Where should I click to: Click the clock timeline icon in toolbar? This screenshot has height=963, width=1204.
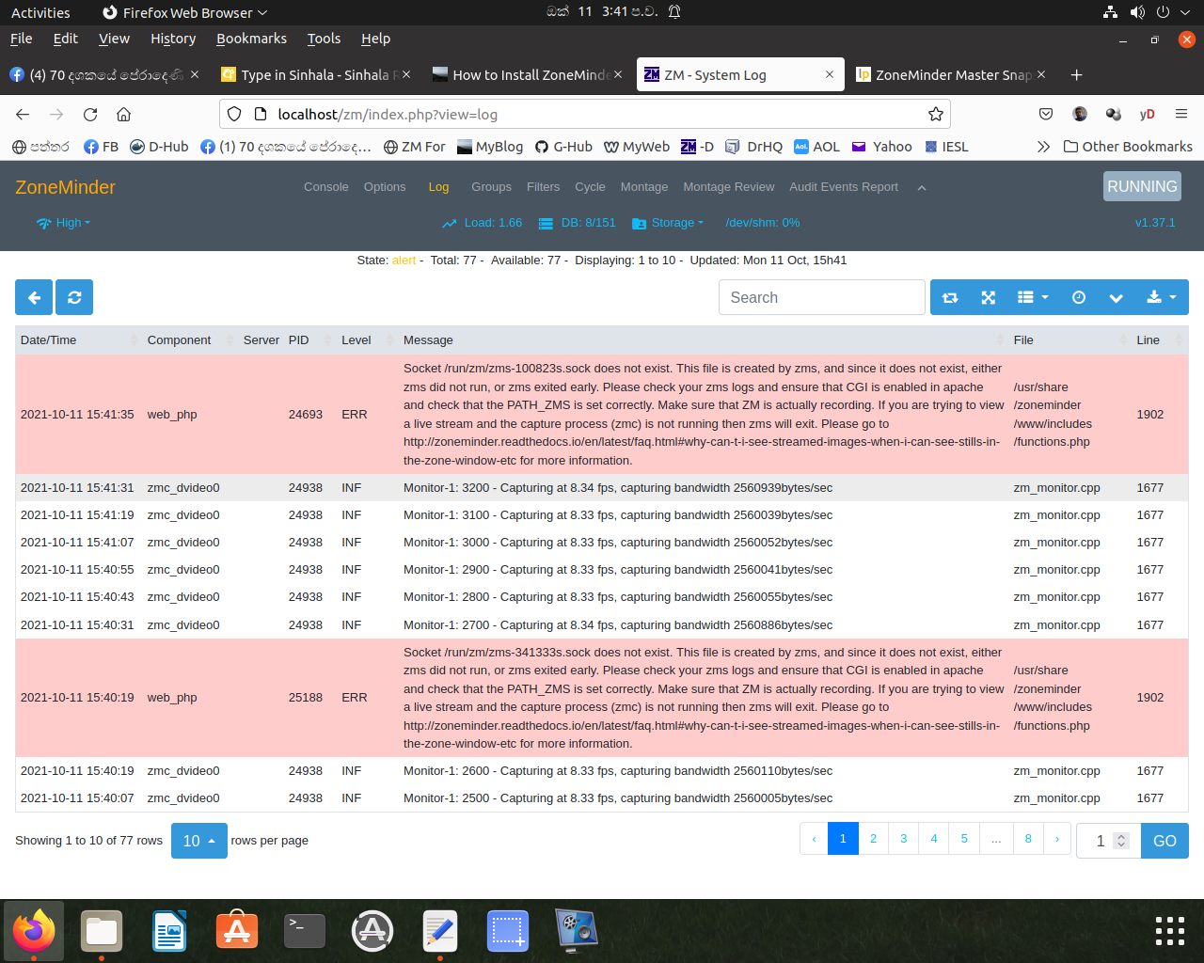pyautogui.click(x=1079, y=297)
